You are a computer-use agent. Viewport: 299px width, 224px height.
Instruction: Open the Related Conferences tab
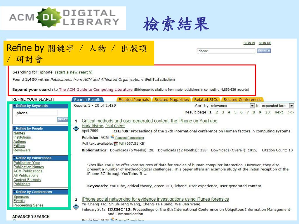242,100
